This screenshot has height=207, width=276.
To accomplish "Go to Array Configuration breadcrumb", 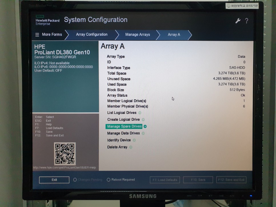I will (92, 35).
